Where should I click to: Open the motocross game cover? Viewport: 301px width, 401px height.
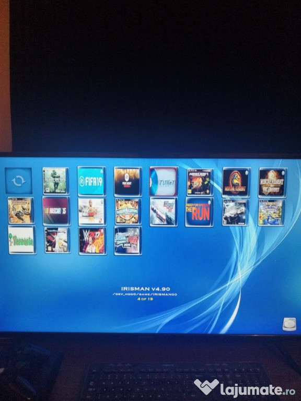pyautogui.click(x=20, y=210)
